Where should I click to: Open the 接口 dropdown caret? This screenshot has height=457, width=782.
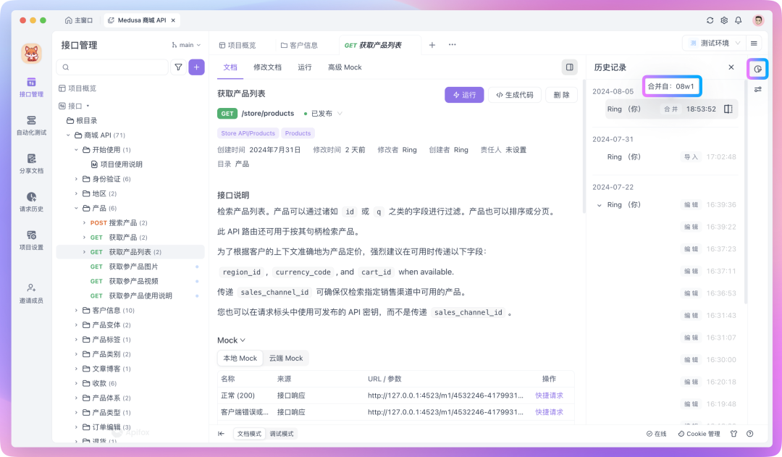(88, 106)
